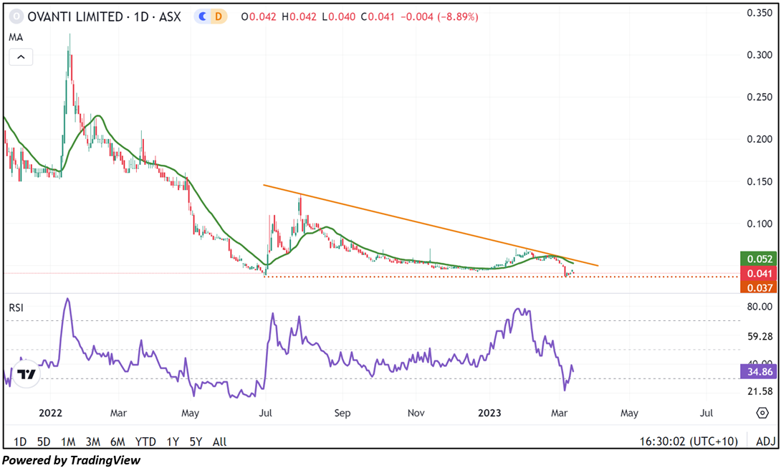Click the H0.042 high value
The width and height of the screenshot is (781, 468).
[x=299, y=16]
